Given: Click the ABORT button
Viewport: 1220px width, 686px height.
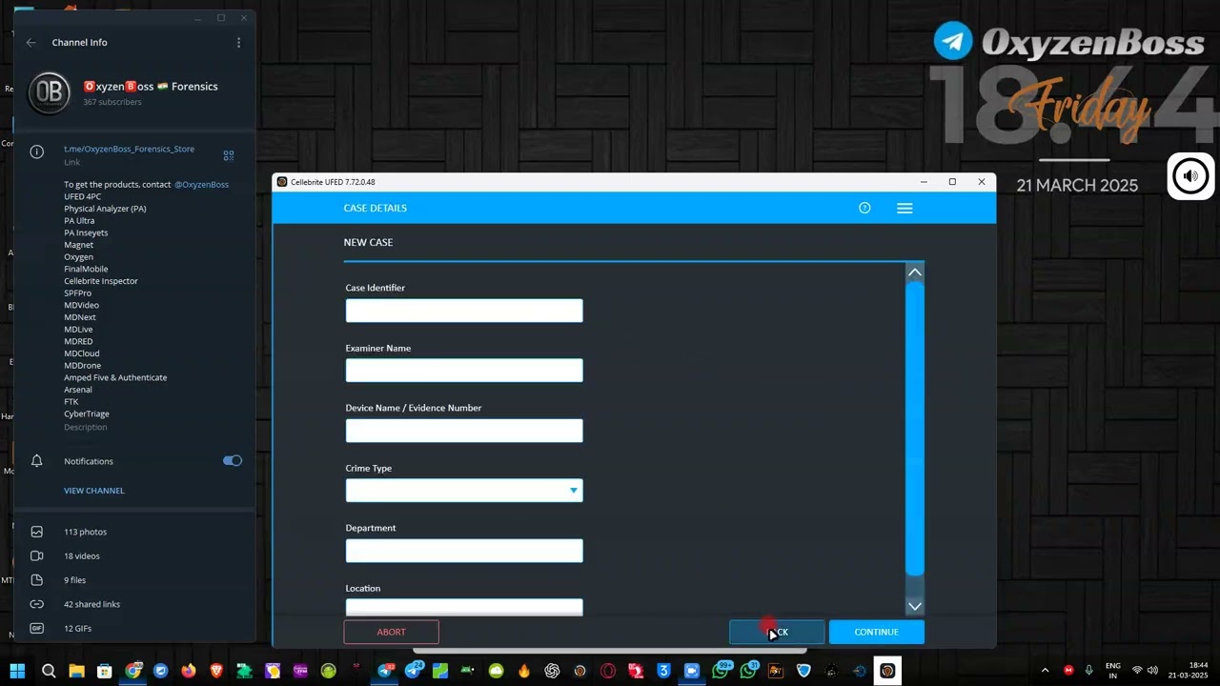Looking at the screenshot, I should (x=391, y=632).
